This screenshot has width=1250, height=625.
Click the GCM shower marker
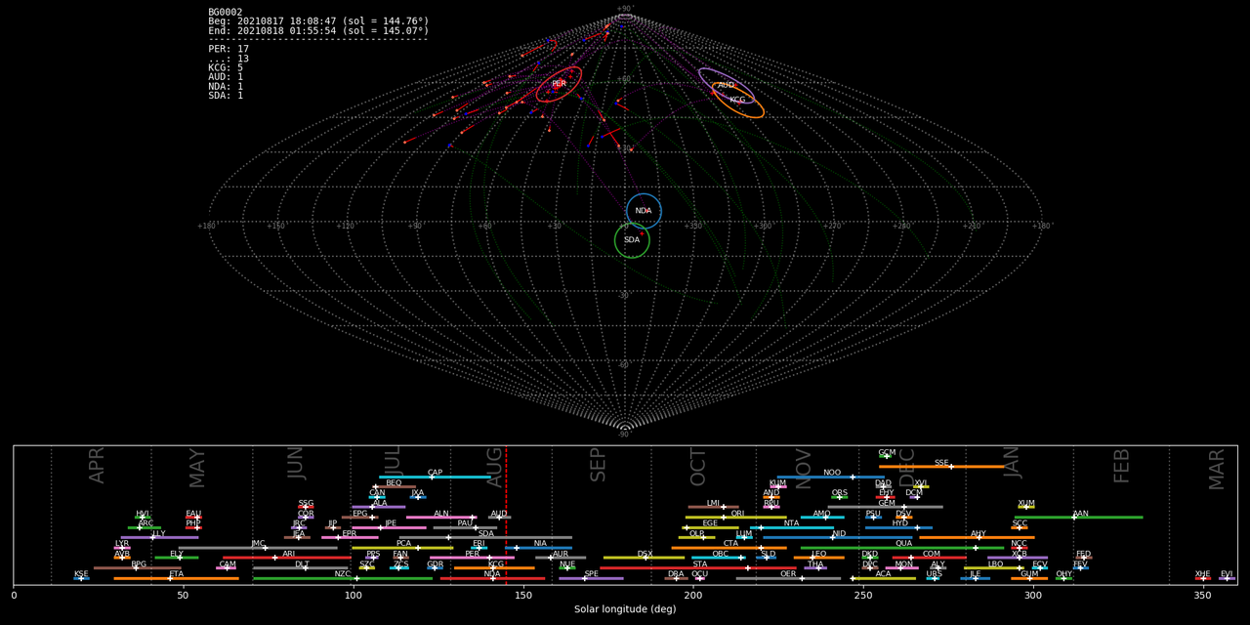[887, 455]
